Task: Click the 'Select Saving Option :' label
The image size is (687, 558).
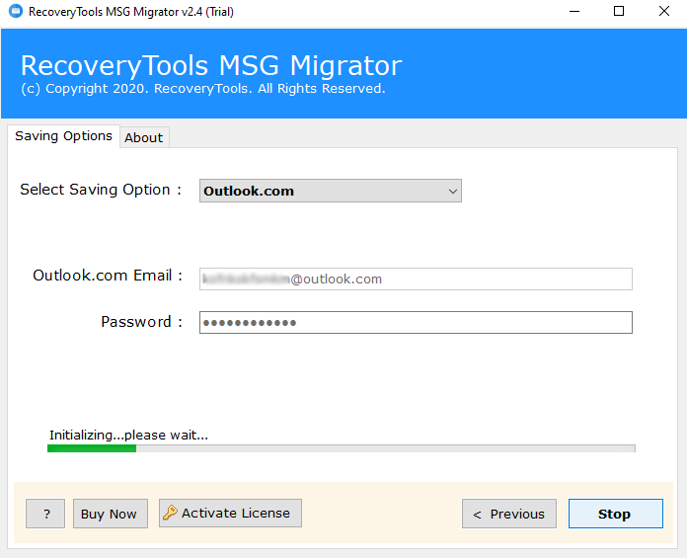Action: pos(101,190)
